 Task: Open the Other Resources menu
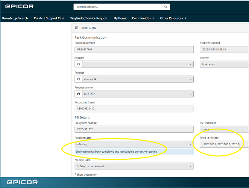(173, 18)
